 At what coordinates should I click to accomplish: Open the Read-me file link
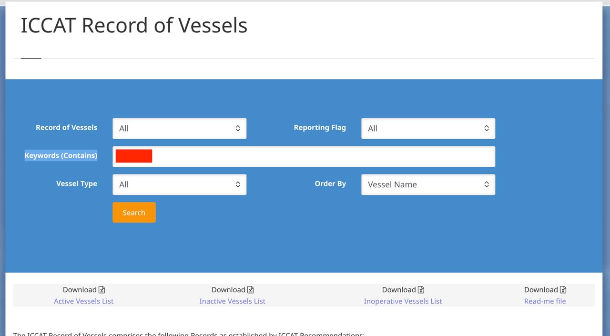click(545, 301)
